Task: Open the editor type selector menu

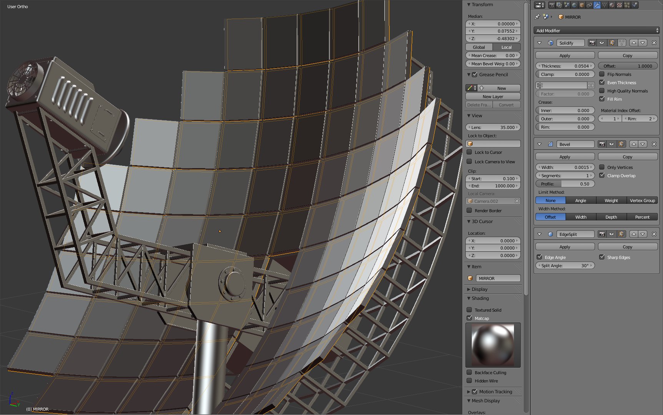Action: 540,5
